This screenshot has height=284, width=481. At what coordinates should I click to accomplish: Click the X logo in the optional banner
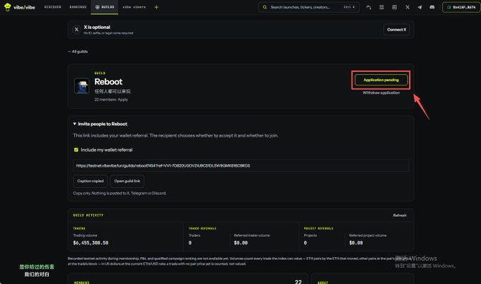[76, 30]
